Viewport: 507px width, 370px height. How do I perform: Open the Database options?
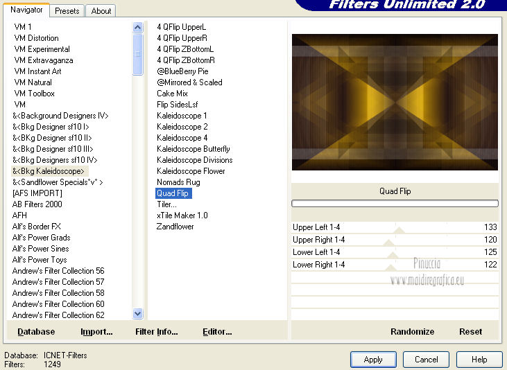coord(36,332)
